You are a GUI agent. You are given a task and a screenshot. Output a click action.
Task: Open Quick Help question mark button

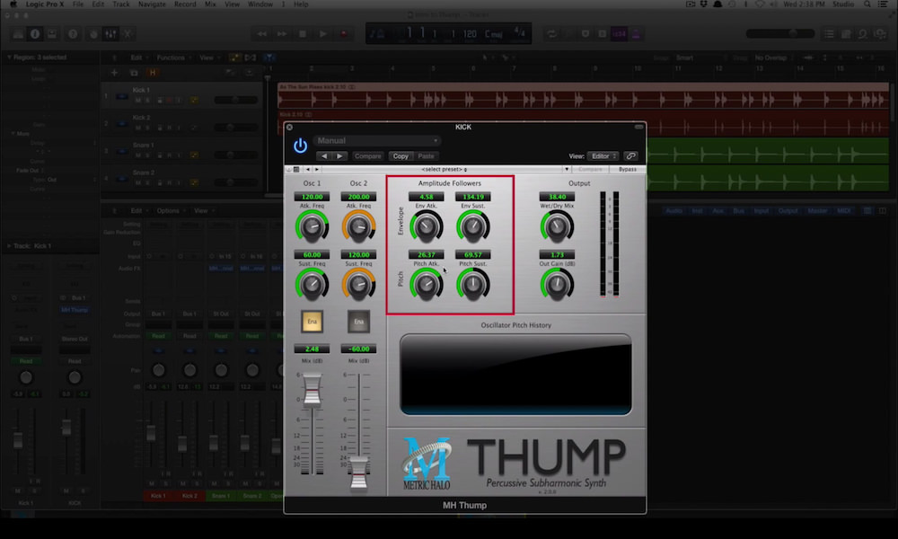73,34
